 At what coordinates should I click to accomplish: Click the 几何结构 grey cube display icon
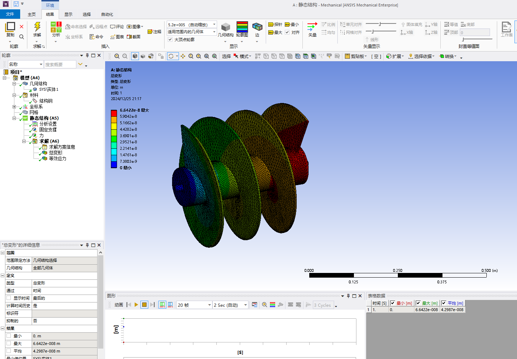tap(226, 27)
